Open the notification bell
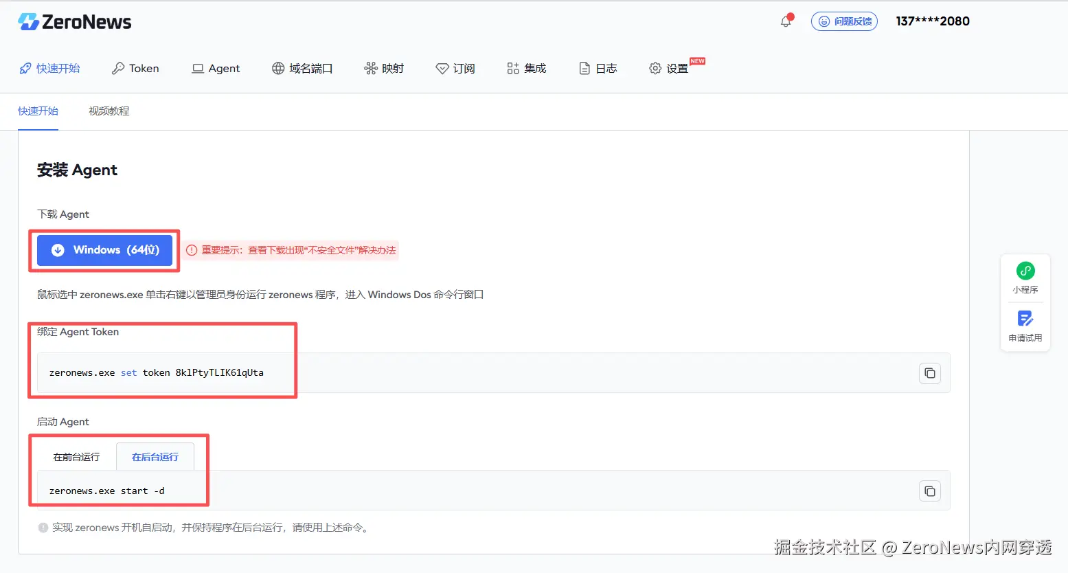 tap(786, 21)
